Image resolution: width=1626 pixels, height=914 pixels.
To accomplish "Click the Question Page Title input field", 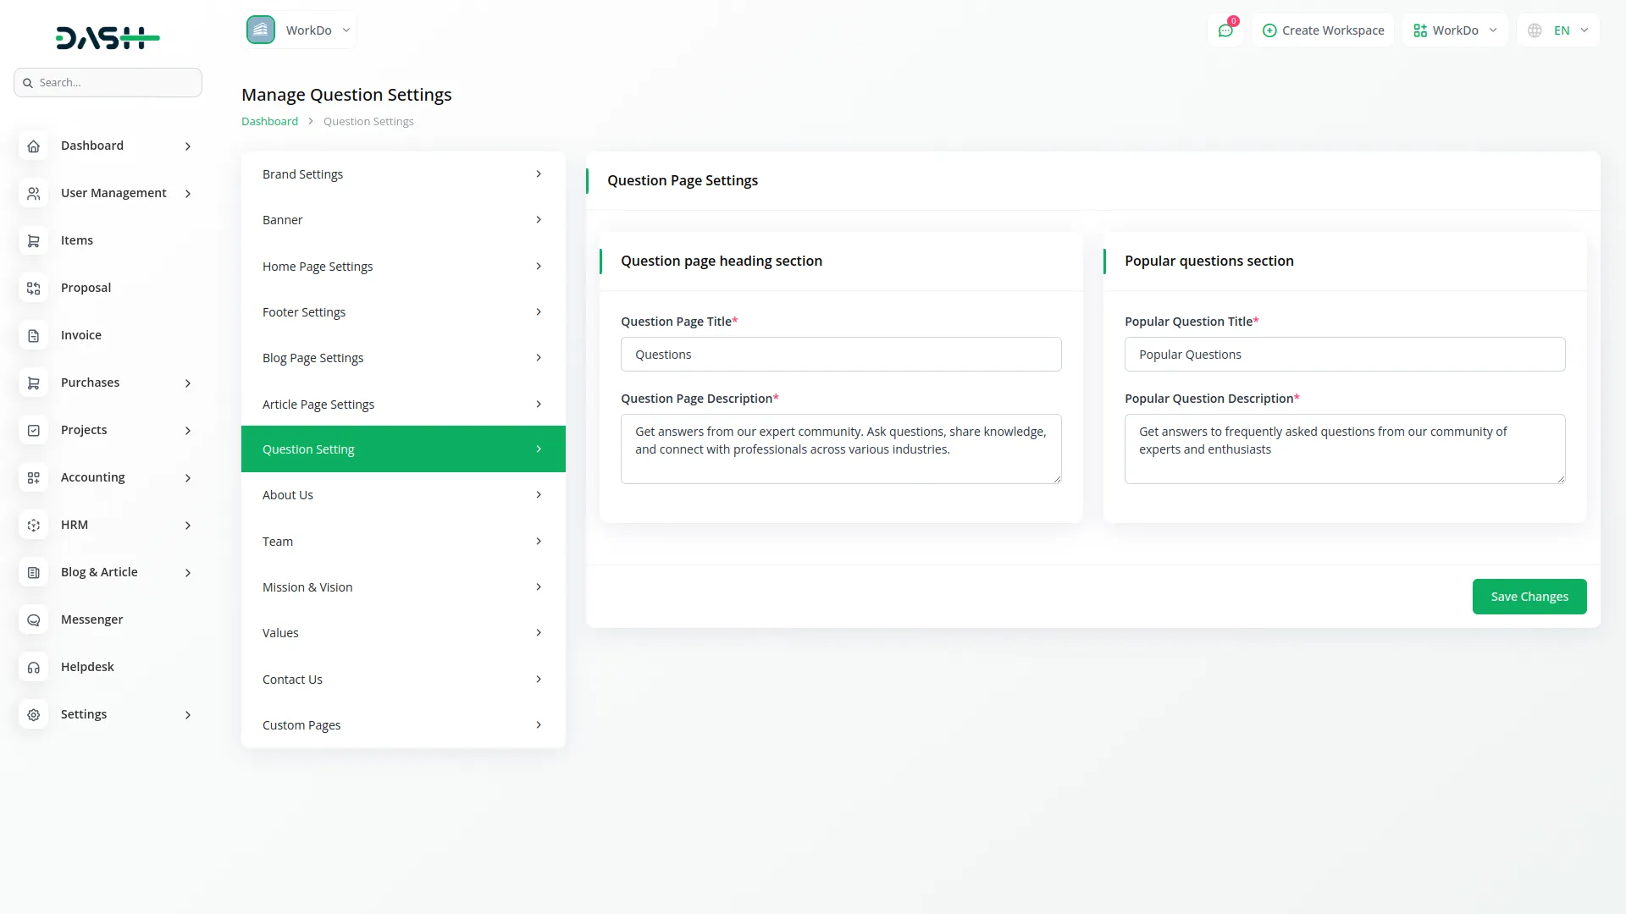I will (840, 355).
